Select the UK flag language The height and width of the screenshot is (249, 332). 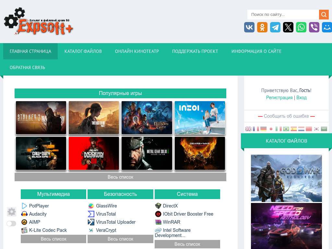pyautogui.click(x=248, y=129)
